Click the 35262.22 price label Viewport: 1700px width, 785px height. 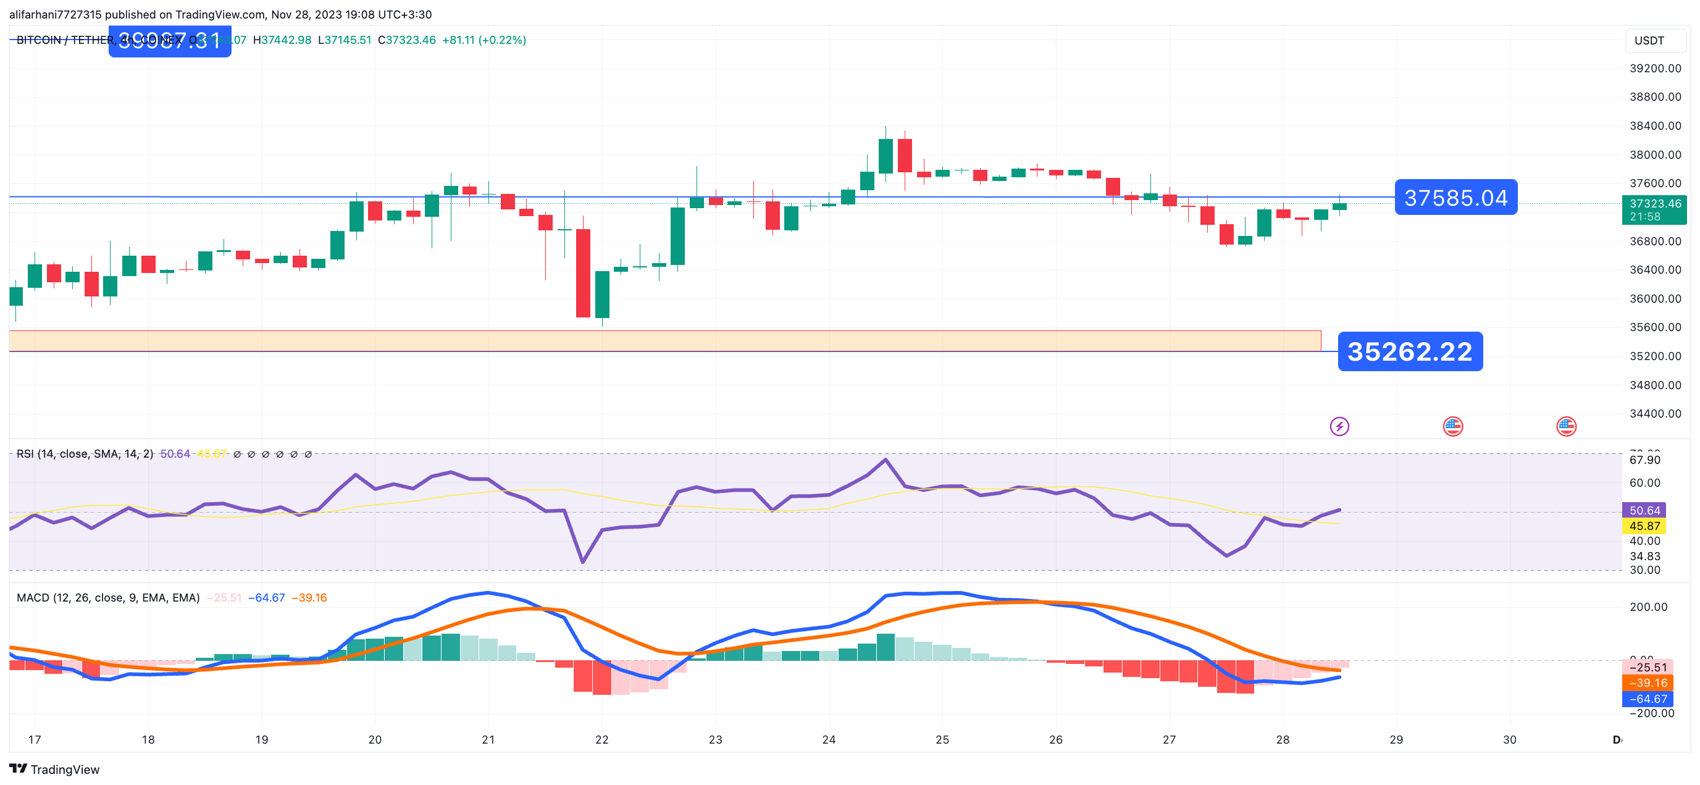click(x=1410, y=351)
